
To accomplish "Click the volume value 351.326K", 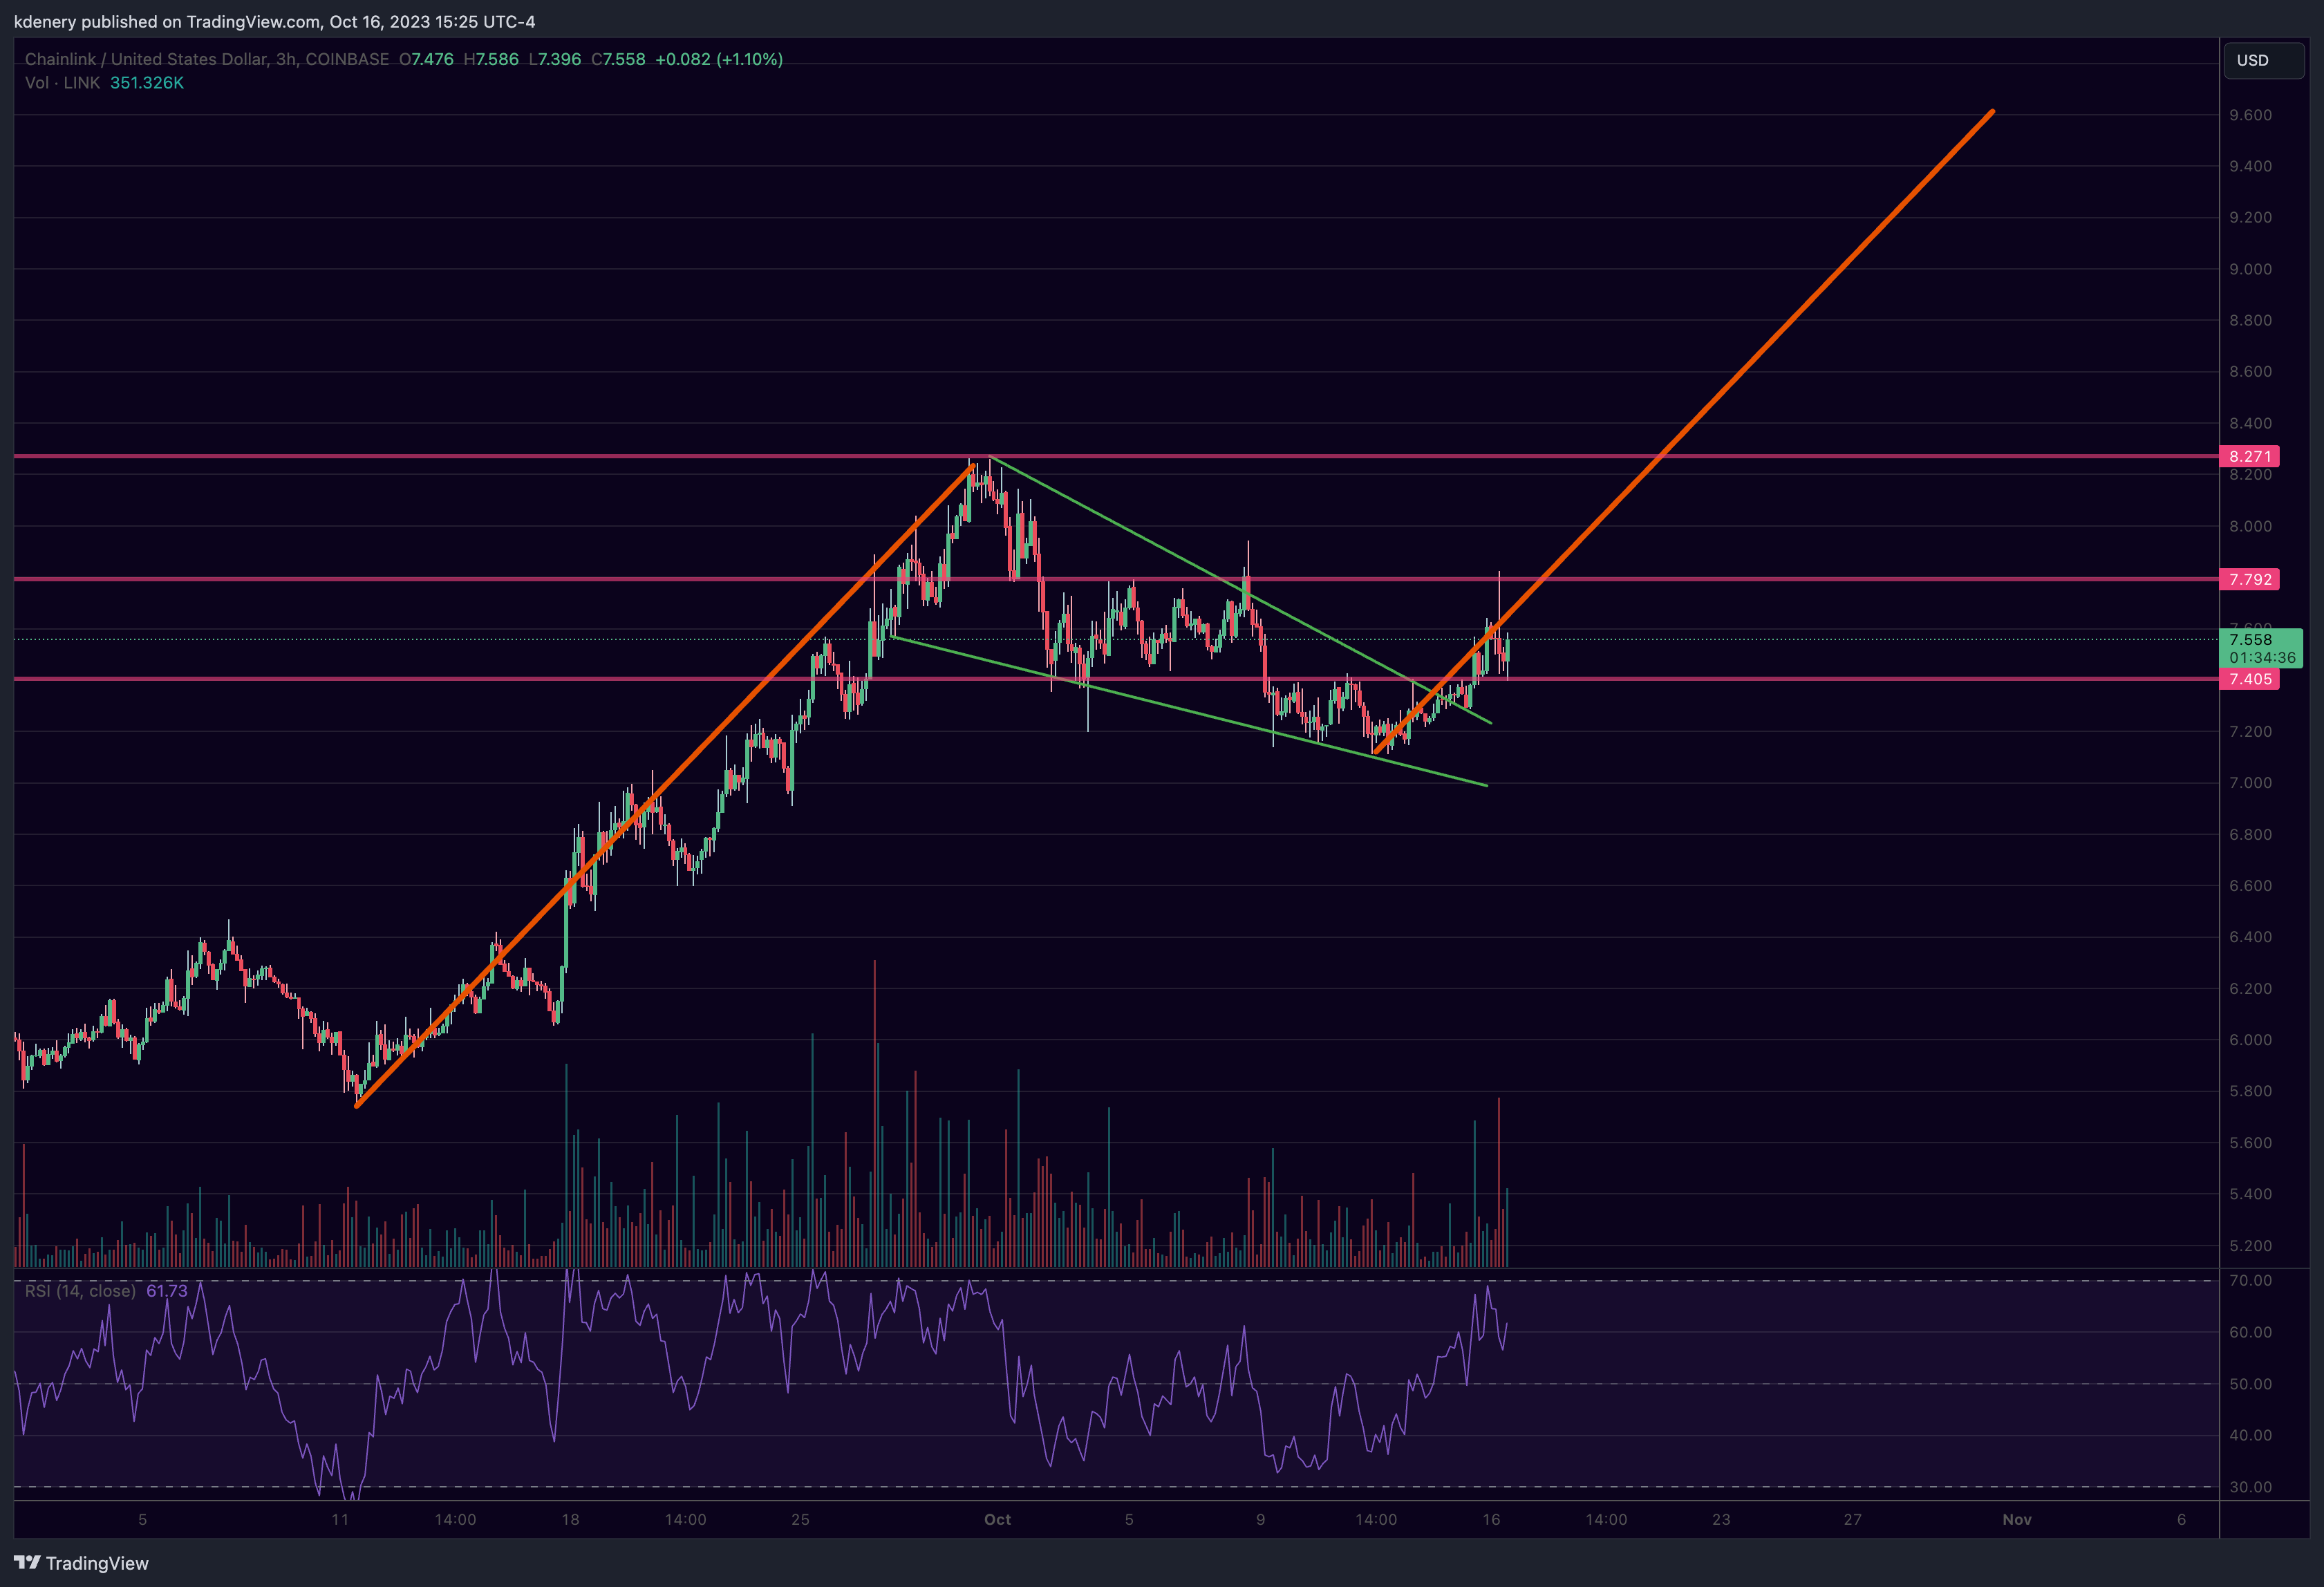I will 147,83.
